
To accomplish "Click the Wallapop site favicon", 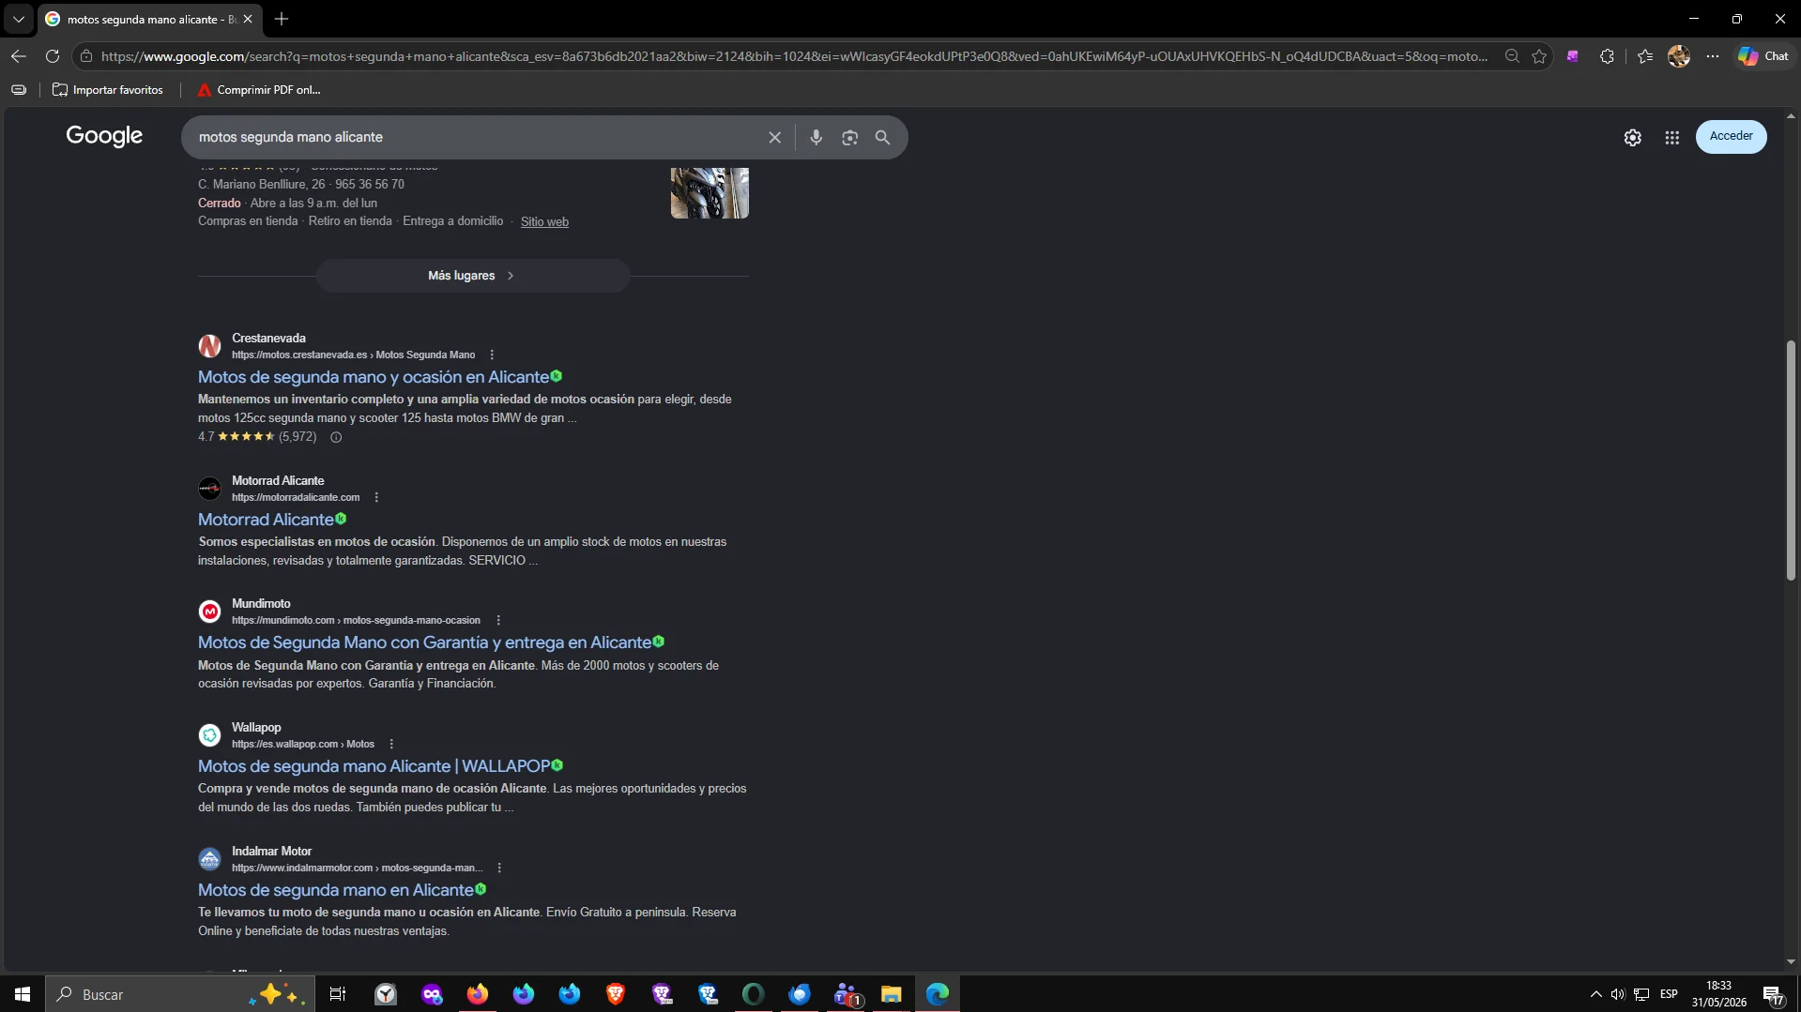I will [x=210, y=735].
